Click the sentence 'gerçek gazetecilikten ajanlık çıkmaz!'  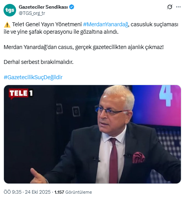tap(119, 47)
